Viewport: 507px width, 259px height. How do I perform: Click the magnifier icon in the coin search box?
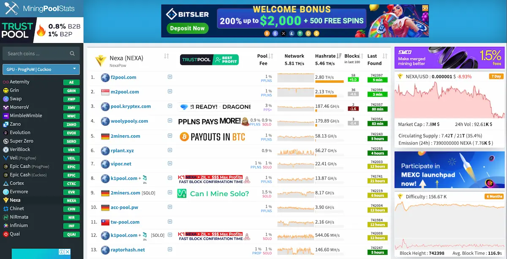coord(72,54)
